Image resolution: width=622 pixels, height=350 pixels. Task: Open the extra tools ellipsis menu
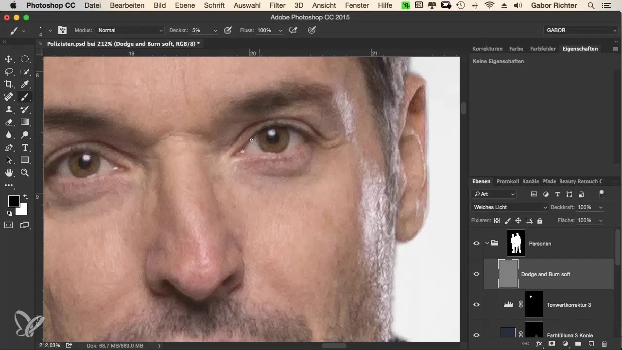9,185
